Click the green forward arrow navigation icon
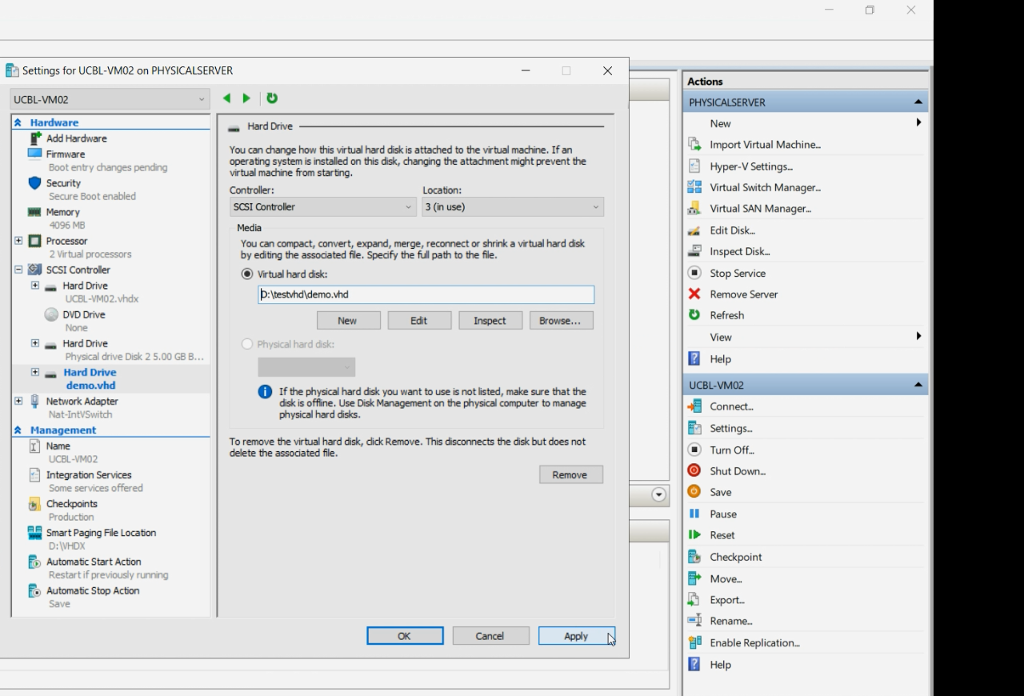 tap(246, 98)
